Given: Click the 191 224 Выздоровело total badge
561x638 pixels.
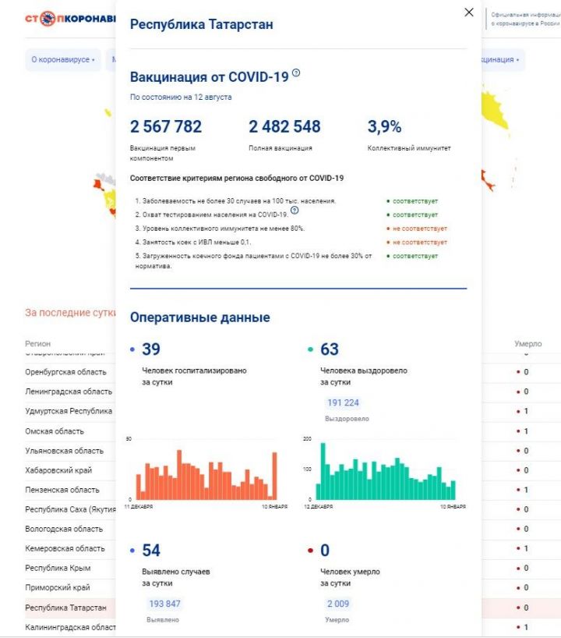Looking at the screenshot, I should click(343, 402).
